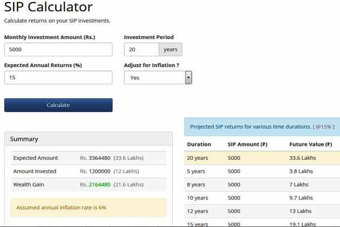The width and height of the screenshot is (340, 227).
Task: Click the green value 2164480
Action: [x=99, y=185]
